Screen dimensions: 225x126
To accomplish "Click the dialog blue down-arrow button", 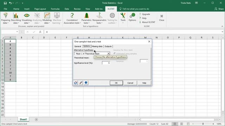I will pos(86,83).
